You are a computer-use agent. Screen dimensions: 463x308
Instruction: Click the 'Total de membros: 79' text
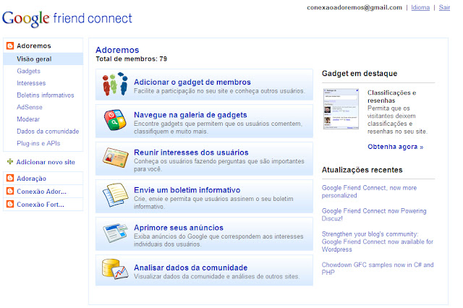[132, 59]
